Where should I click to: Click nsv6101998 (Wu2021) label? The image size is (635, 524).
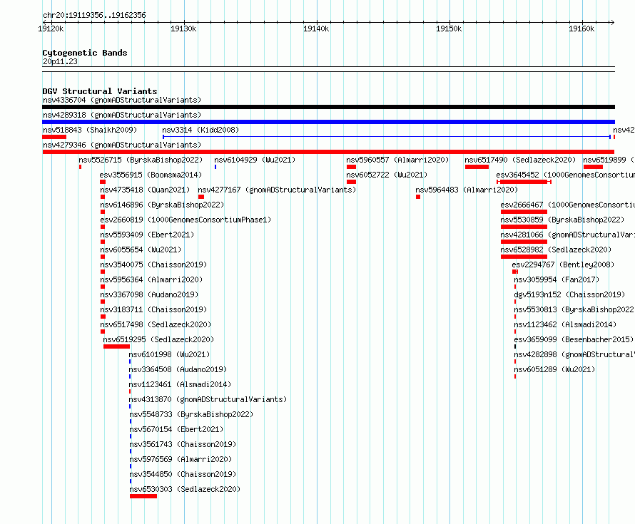point(169,354)
